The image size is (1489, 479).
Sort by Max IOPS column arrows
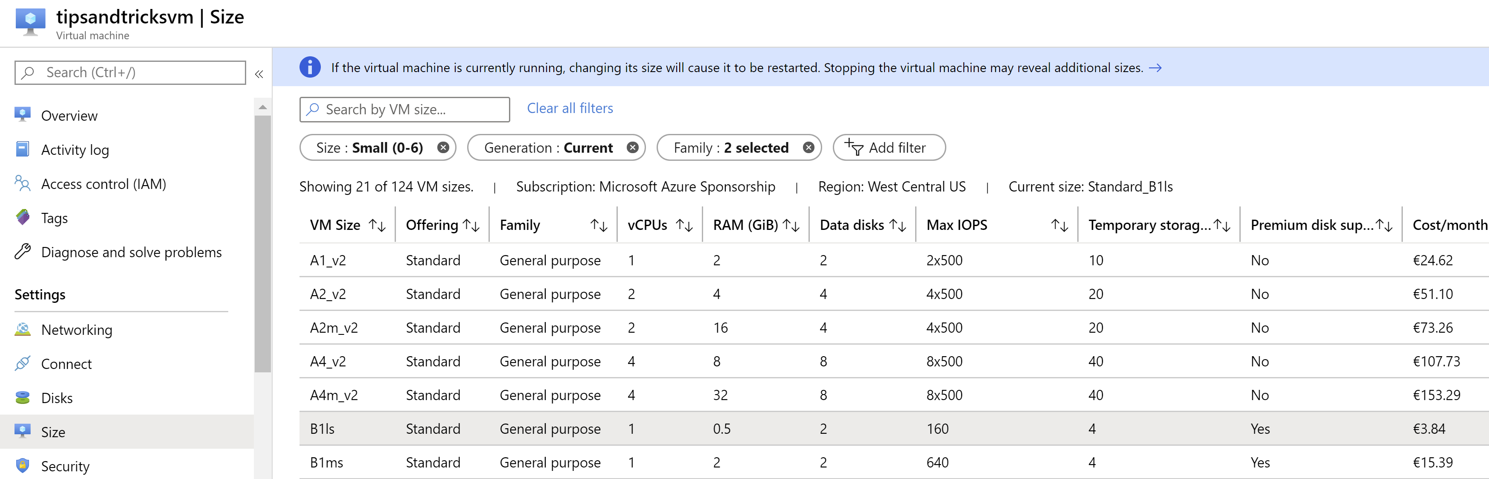point(1059,225)
